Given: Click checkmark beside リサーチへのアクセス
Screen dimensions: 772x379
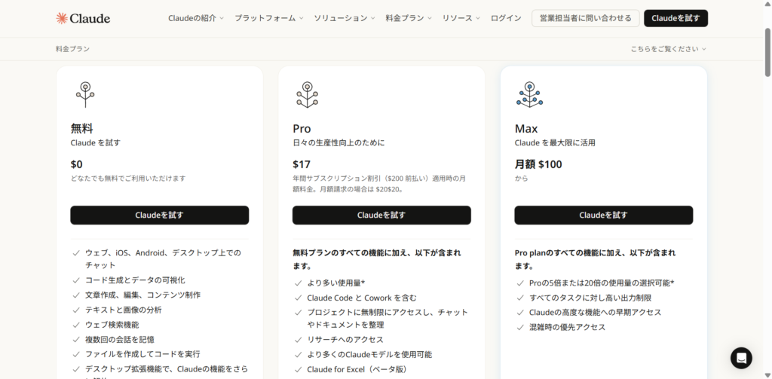Looking at the screenshot, I should pos(298,339).
